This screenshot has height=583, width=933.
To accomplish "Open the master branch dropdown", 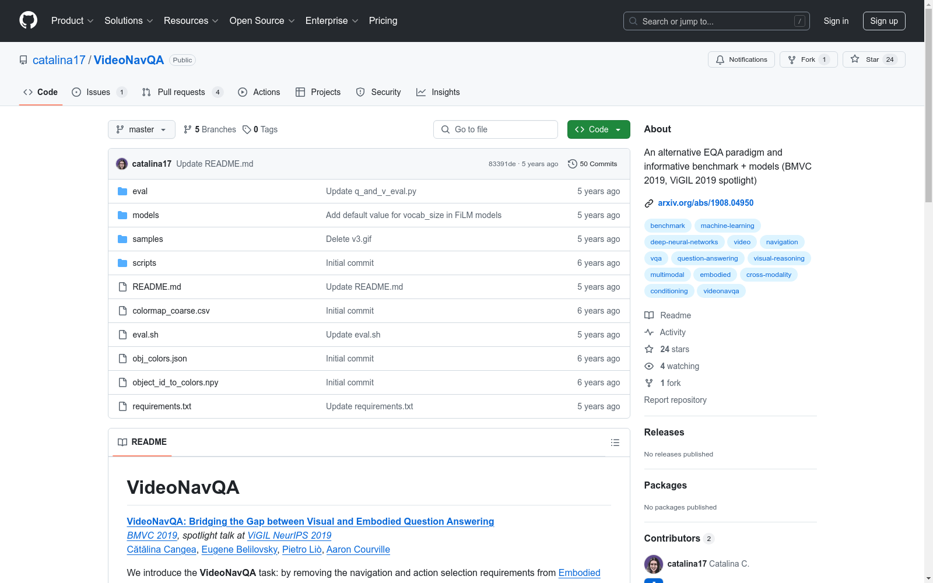I will tap(142, 129).
